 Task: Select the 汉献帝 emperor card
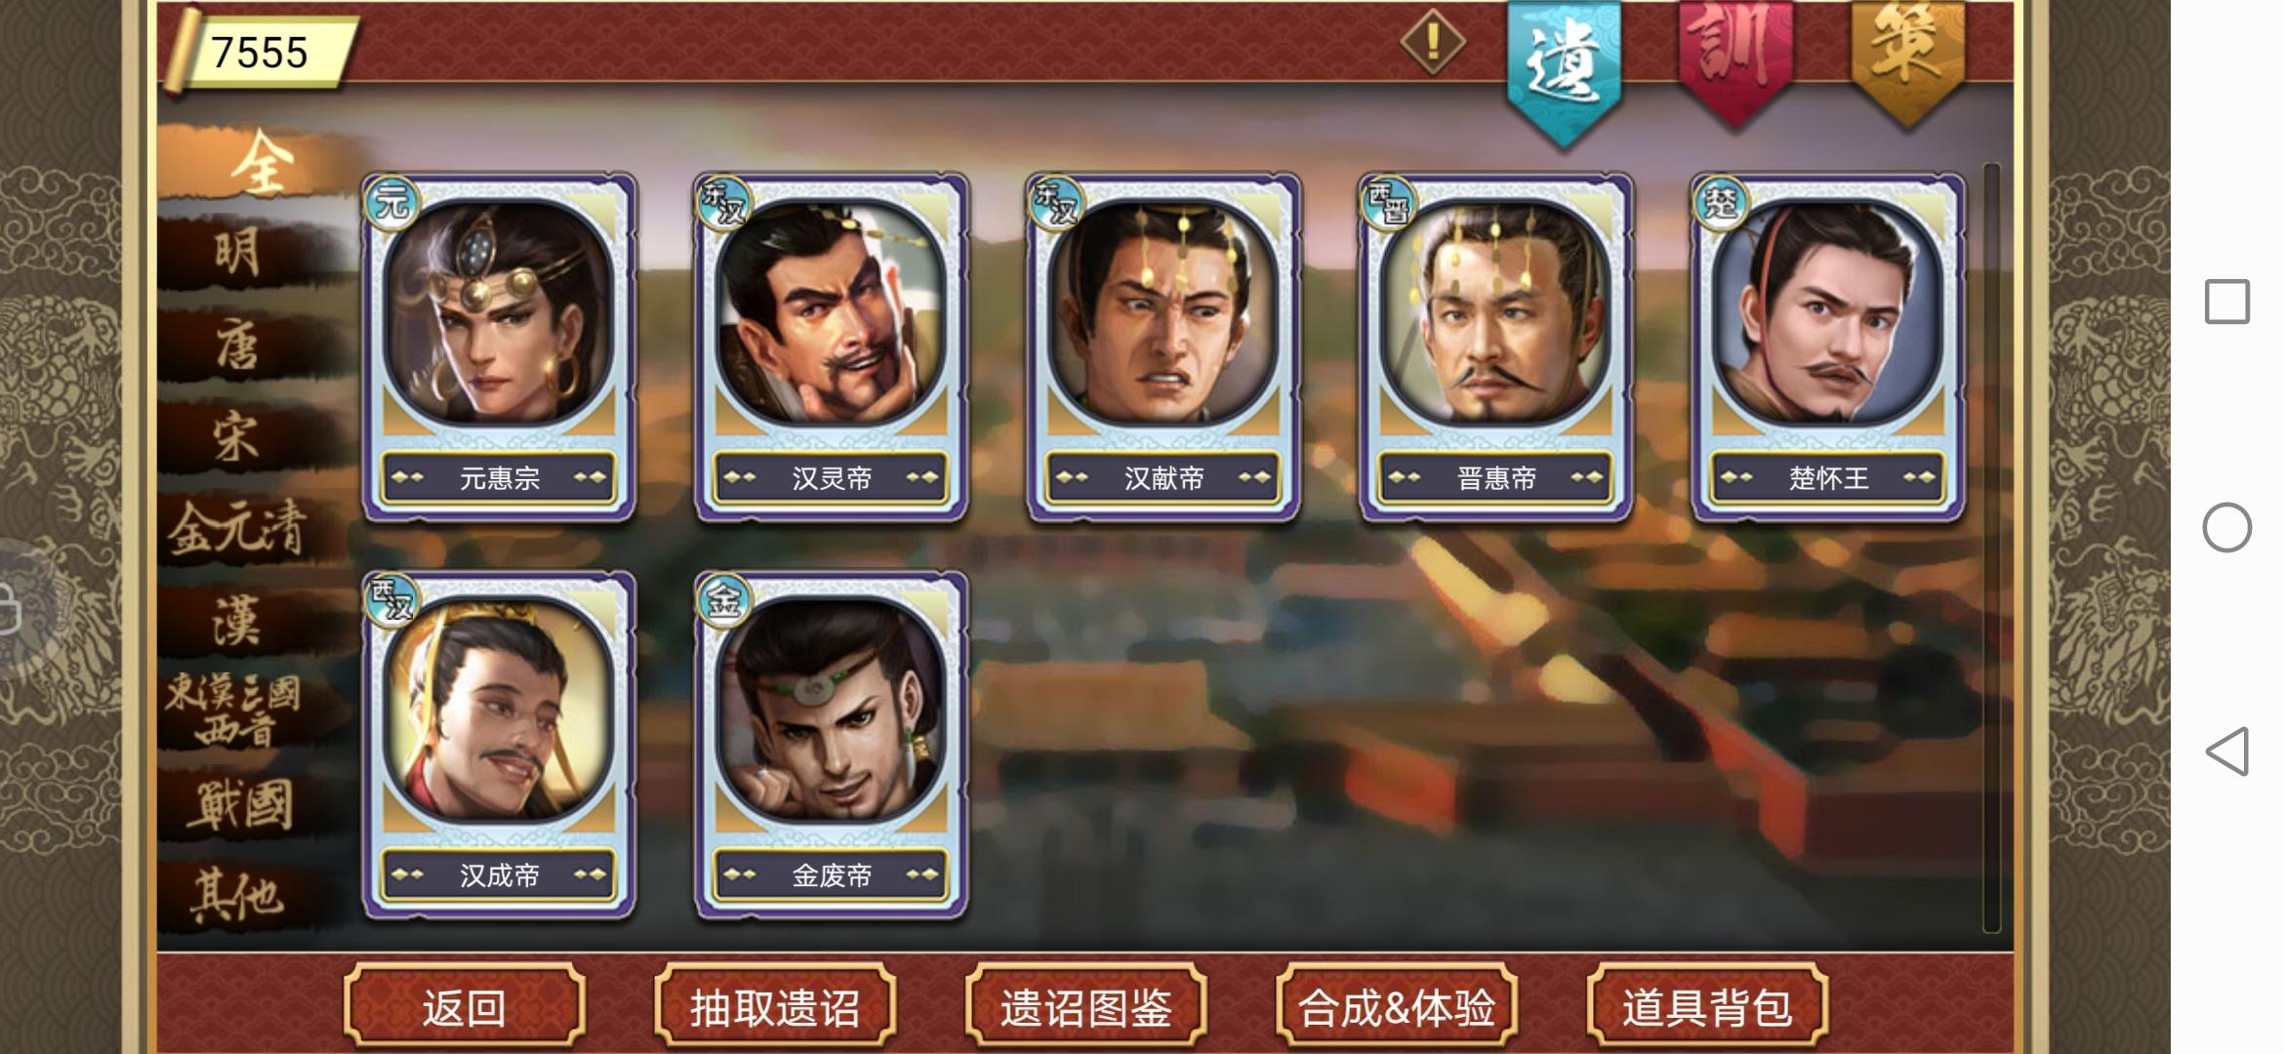tap(1162, 346)
